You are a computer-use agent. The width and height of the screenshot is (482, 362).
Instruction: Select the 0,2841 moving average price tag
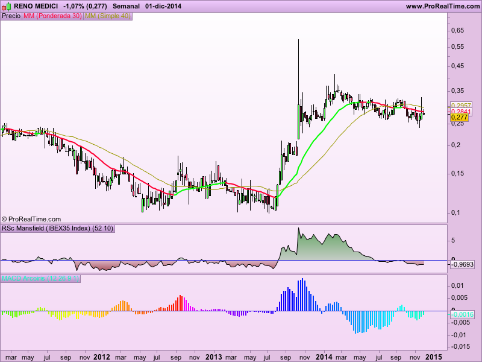point(461,112)
